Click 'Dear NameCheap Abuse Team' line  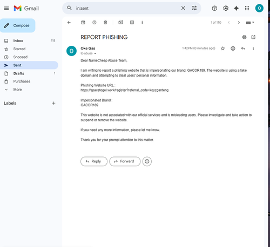[x=104, y=60]
